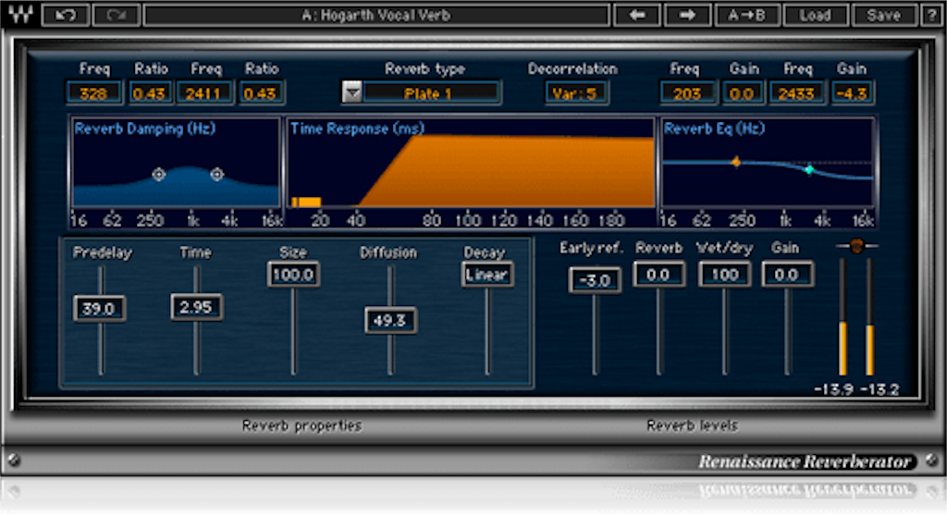The image size is (947, 516).
Task: Click the Decay Linear slider handle
Action: click(x=486, y=275)
